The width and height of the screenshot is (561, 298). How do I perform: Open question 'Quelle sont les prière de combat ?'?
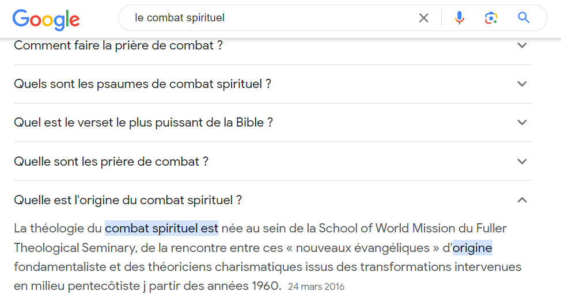point(111,162)
